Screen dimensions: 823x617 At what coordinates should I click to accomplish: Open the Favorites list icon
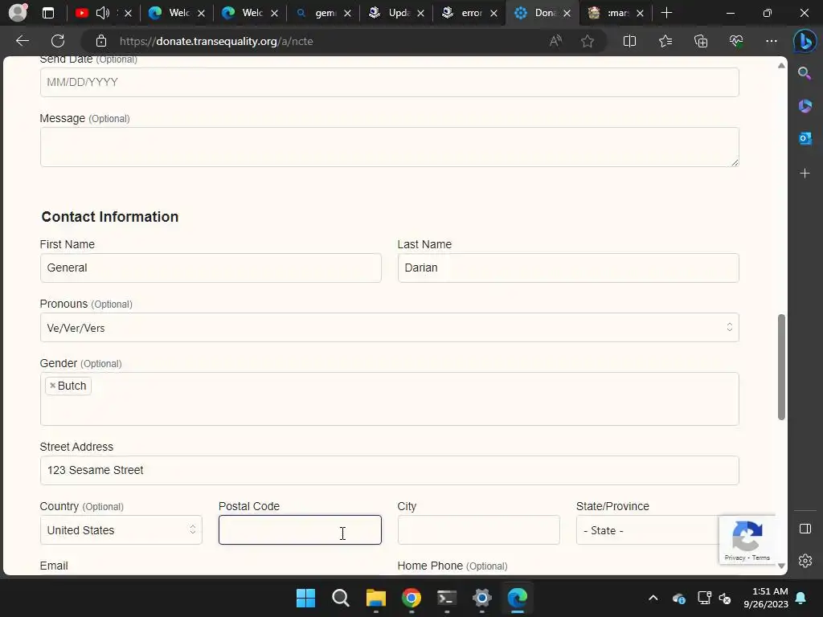(x=665, y=41)
